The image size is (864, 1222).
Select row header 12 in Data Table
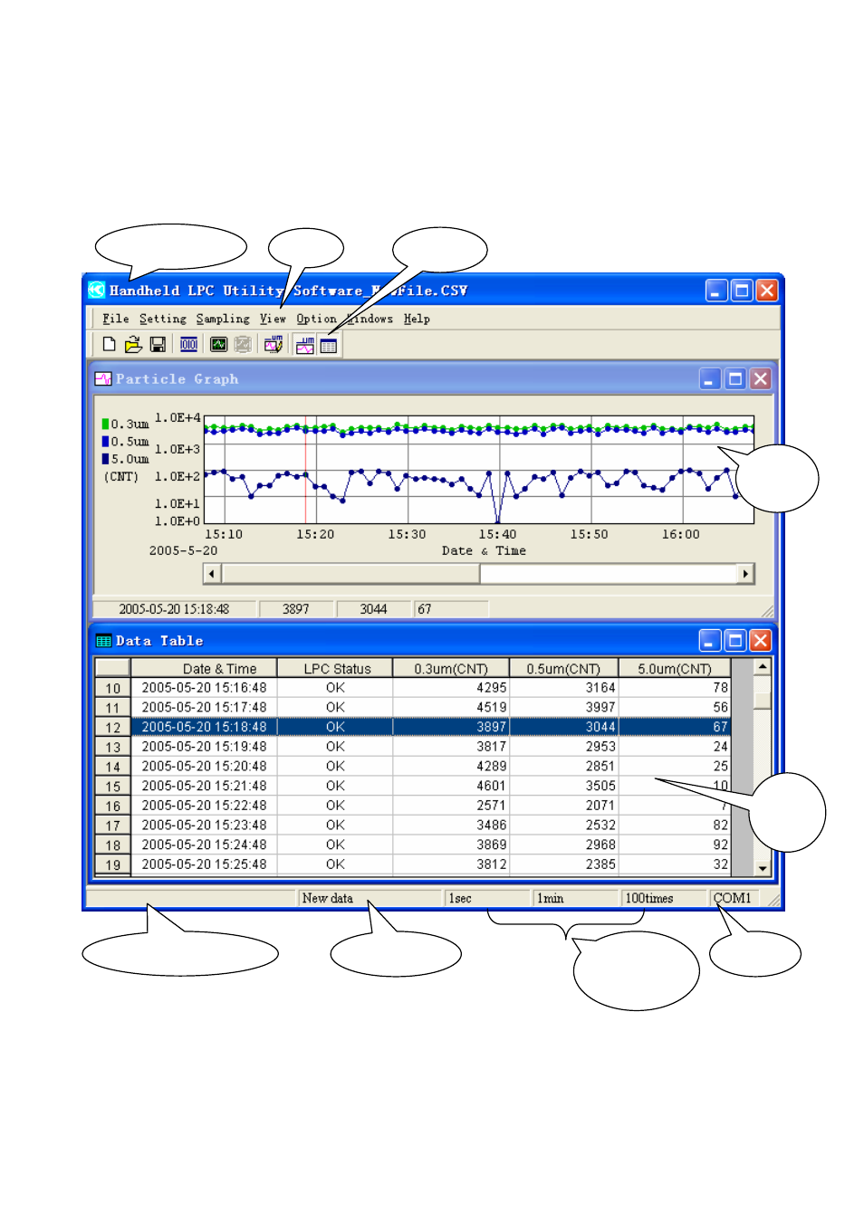(x=112, y=727)
